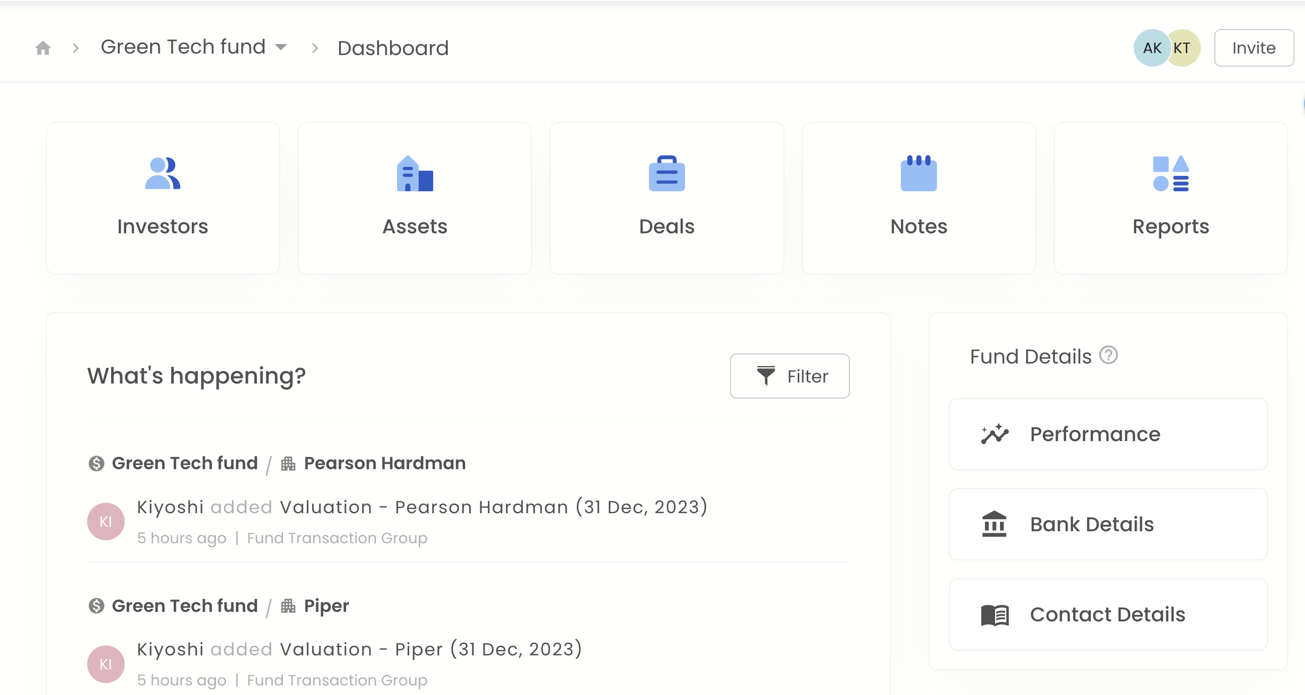Click the open book Contact Details icon
The image size is (1305, 695).
(995, 615)
